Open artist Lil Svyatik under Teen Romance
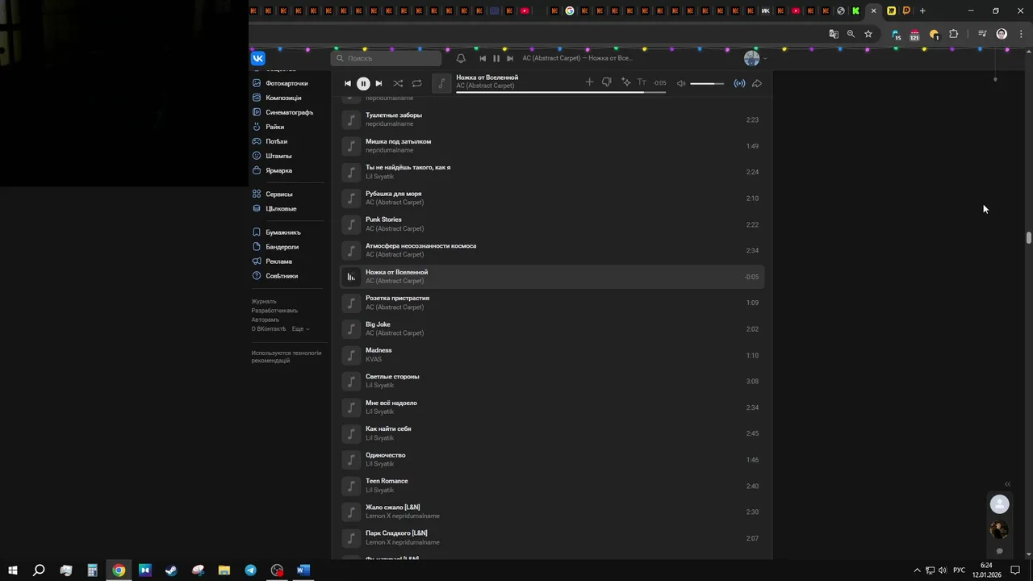This screenshot has height=581, width=1033. (380, 490)
